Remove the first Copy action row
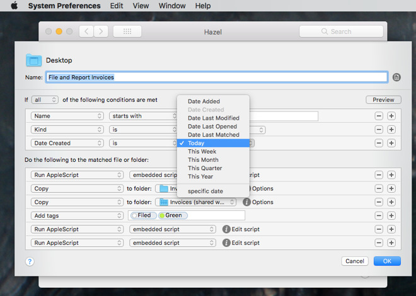Viewport: 416px width, 296px height. coord(379,188)
